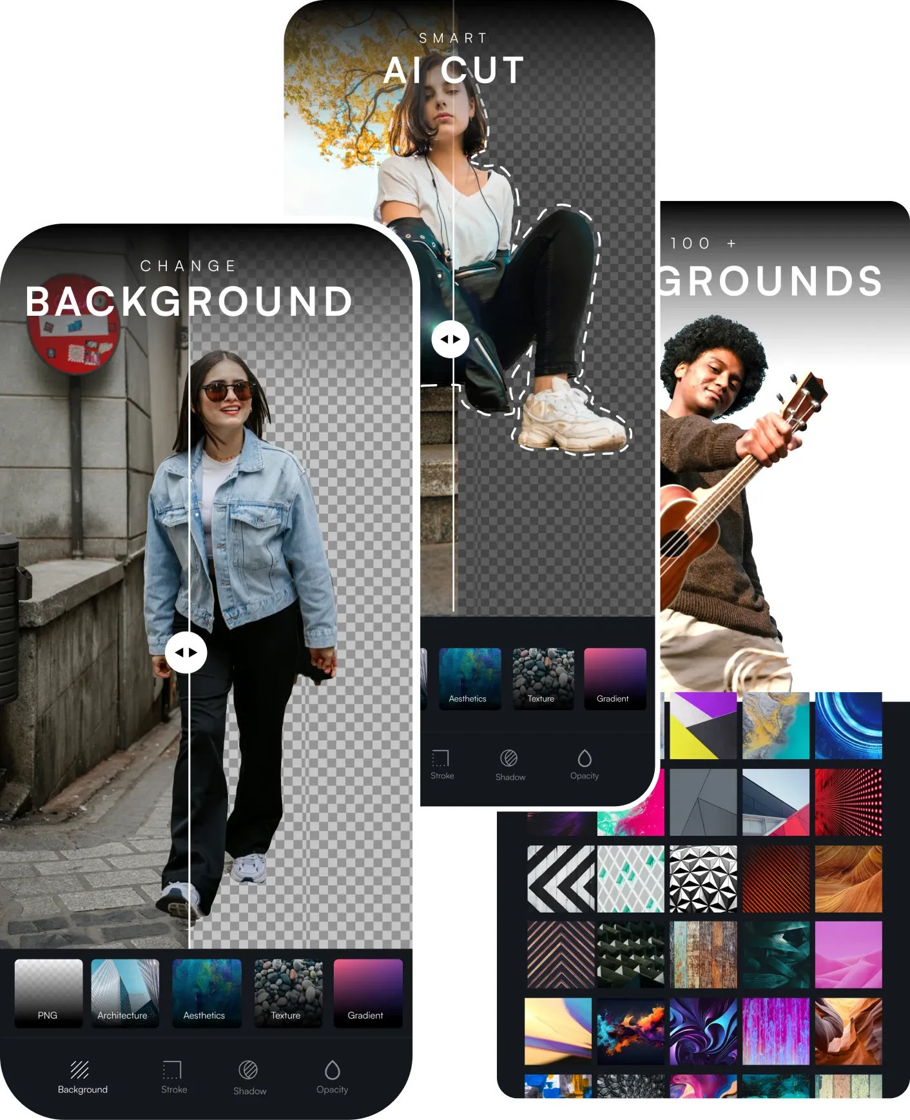Viewport: 910px width, 1120px height.
Task: Select Aesthetics category in left phone
Action: click(x=206, y=992)
